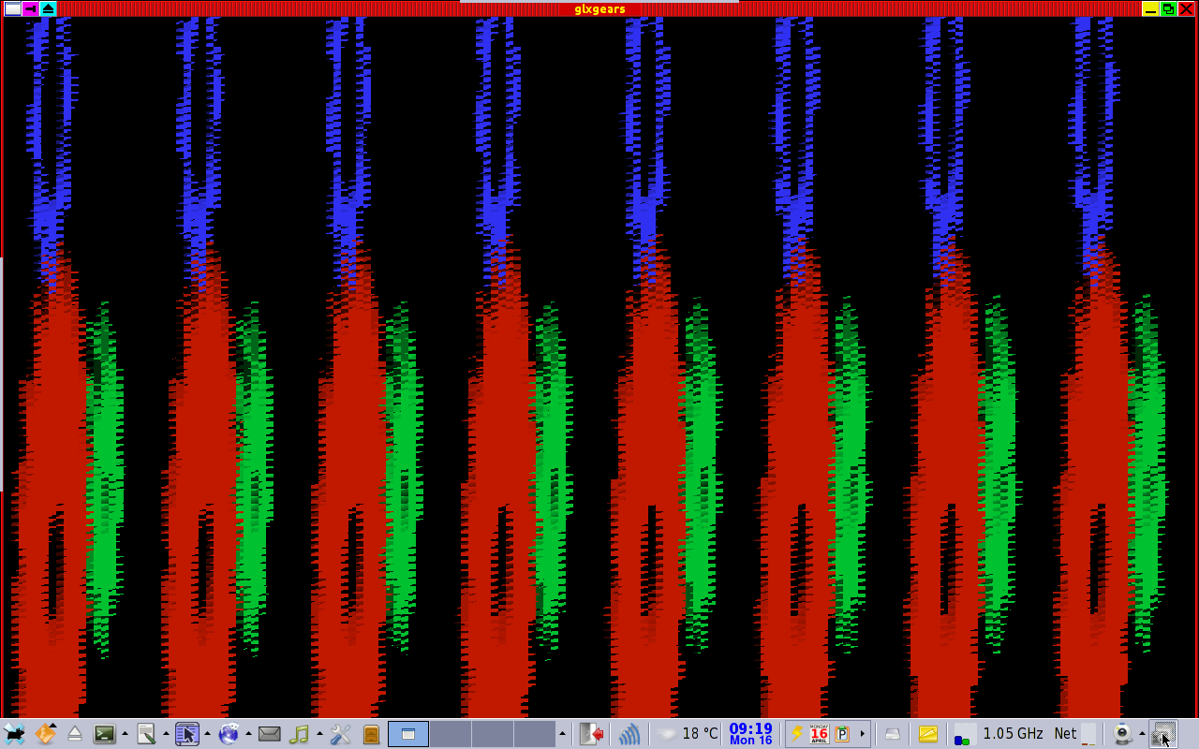The width and height of the screenshot is (1199, 749).
Task: Open the text editor launcher
Action: coord(146,734)
